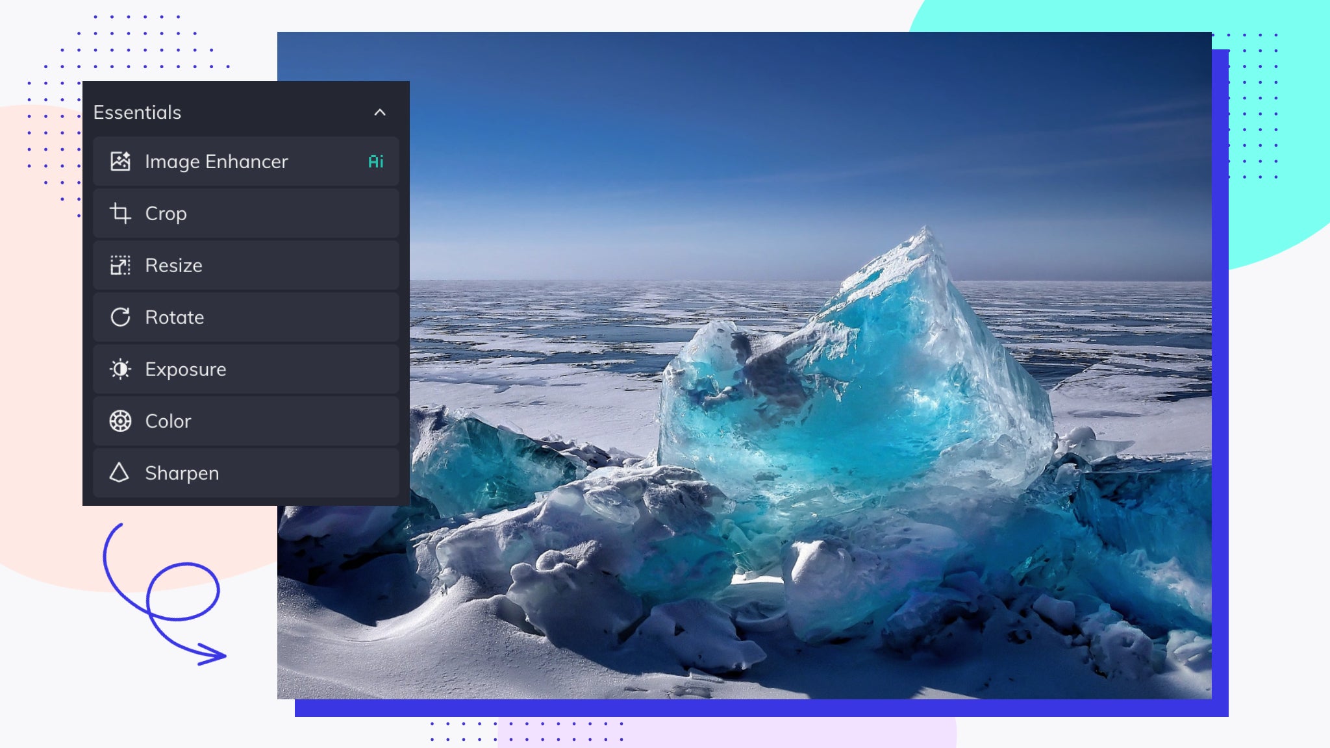Open the Color adjustment label
1330x748 pixels.
168,421
